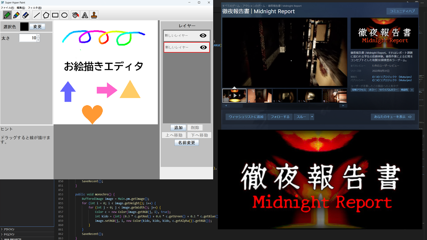Select the green pencil drawing tool
Viewport: 427px width, 240px height.
point(7,15)
